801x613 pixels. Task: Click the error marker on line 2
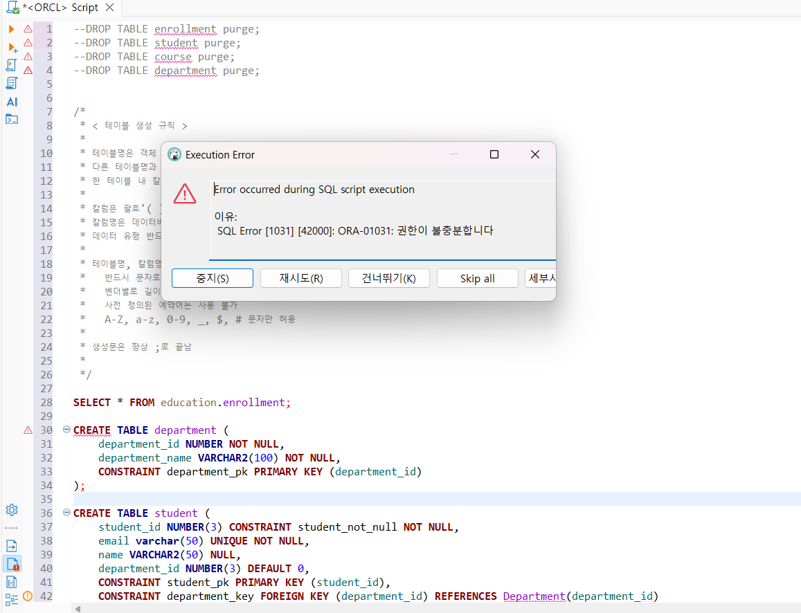pyautogui.click(x=28, y=43)
